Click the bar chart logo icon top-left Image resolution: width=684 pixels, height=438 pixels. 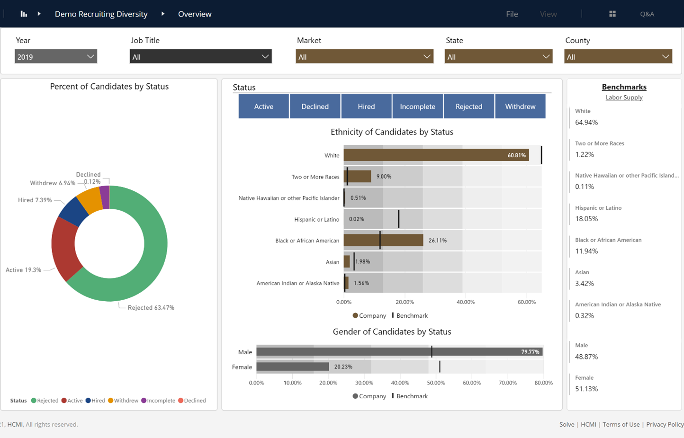coord(24,14)
